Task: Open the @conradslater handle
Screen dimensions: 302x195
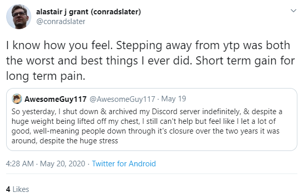Action: click(x=61, y=21)
